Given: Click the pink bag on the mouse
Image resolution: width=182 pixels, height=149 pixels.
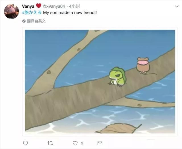Looking at the screenshot, I should click(143, 63).
